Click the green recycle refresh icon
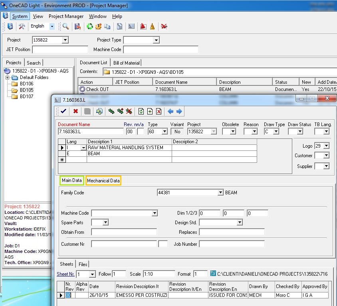337x306 pixels. [90, 26]
